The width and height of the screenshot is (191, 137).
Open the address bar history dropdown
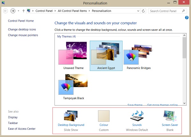tap(138, 11)
